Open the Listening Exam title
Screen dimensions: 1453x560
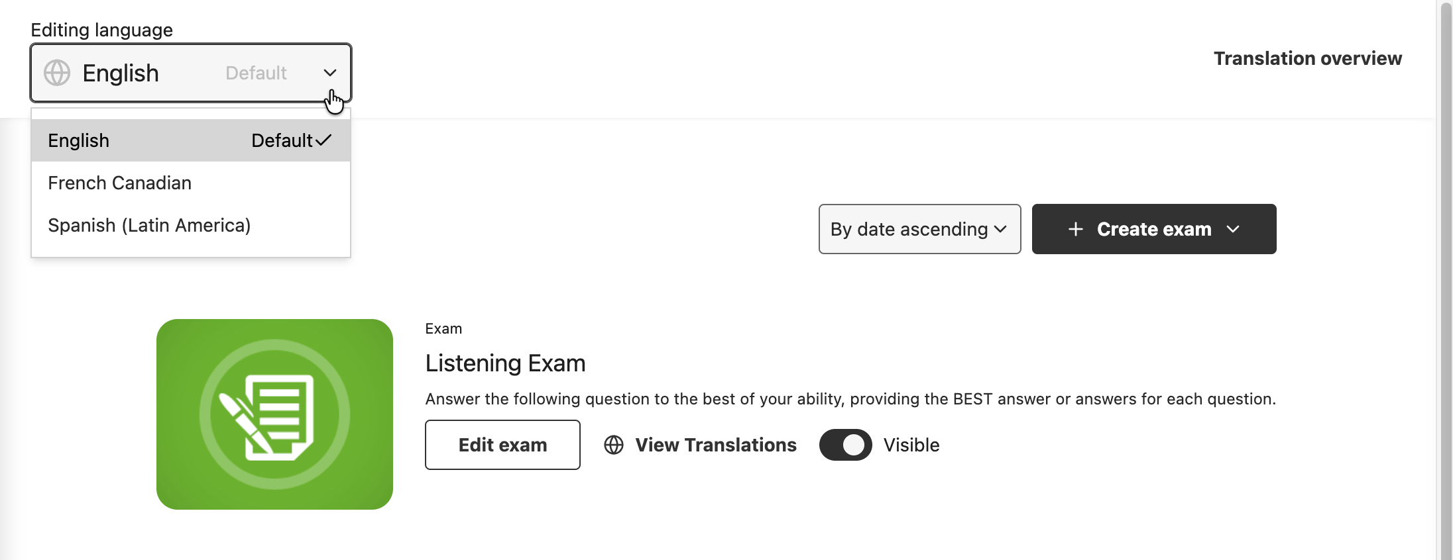505,363
